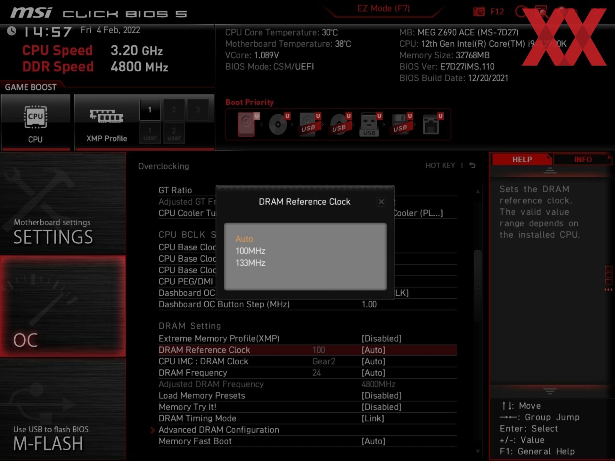Image resolution: width=615 pixels, height=461 pixels.
Task: Open DRAM Reference Clock [Auto] value
Action: pos(373,350)
